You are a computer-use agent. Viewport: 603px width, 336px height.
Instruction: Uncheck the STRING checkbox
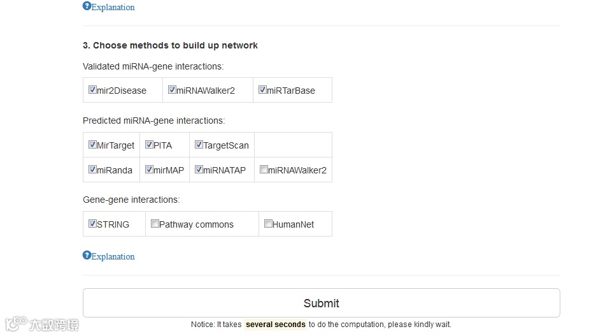tap(92, 224)
